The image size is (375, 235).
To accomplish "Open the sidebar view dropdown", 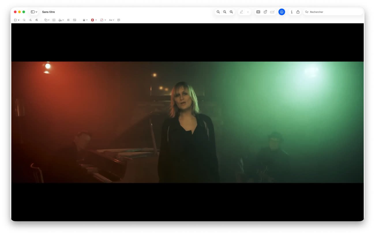I will [x=34, y=12].
